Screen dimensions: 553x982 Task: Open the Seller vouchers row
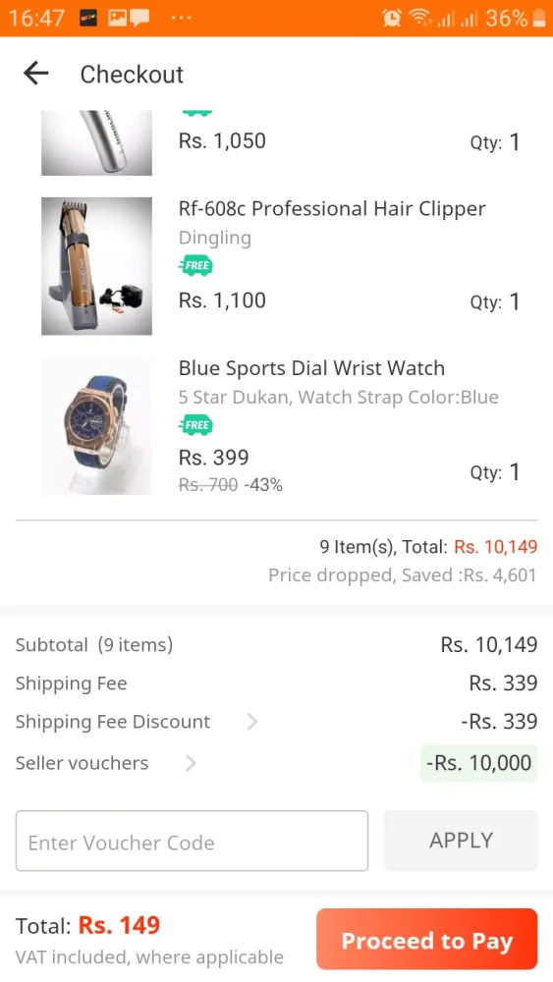tap(276, 763)
